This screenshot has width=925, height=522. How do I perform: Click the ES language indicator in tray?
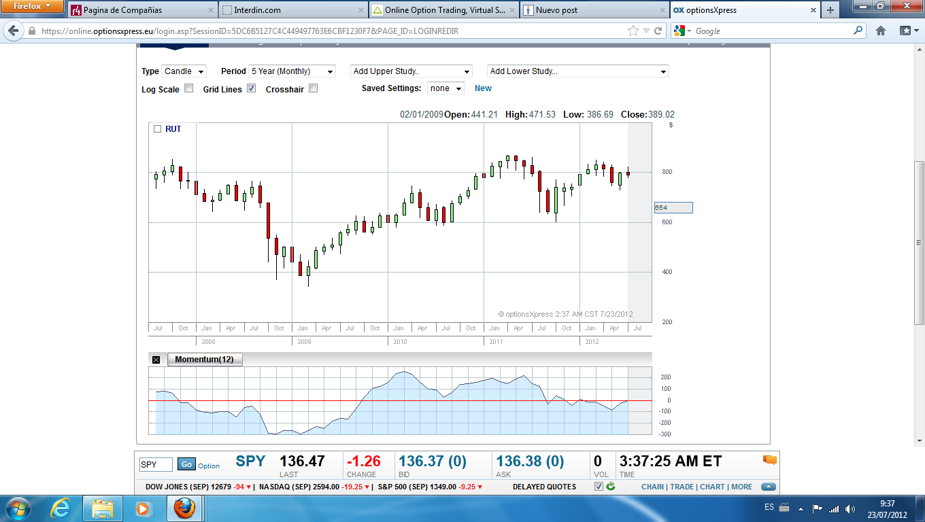click(769, 508)
